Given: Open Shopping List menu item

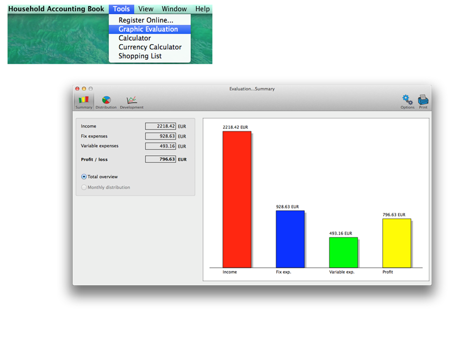Looking at the screenshot, I should [140, 56].
